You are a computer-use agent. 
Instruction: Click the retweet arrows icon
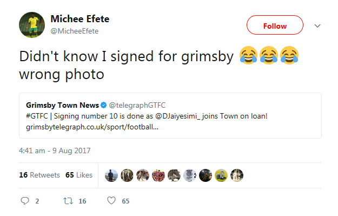[68, 201]
